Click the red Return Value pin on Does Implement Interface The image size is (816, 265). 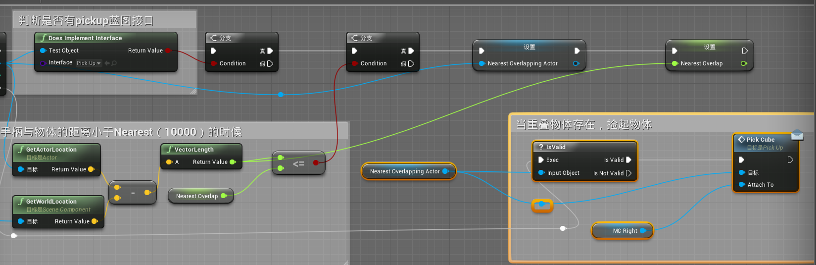point(168,51)
